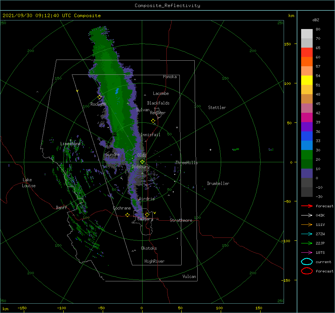Click the Strathmore label

pyautogui.click(x=181, y=220)
